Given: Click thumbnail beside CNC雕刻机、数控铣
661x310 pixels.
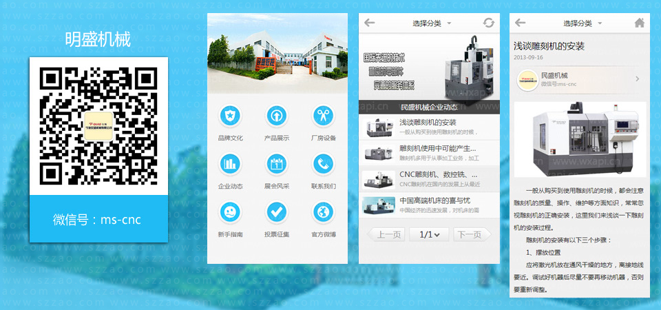Looking at the screenshot, I should tap(379, 179).
